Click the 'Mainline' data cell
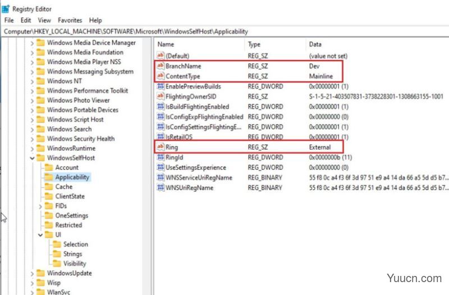This screenshot has width=449, height=295. (321, 76)
